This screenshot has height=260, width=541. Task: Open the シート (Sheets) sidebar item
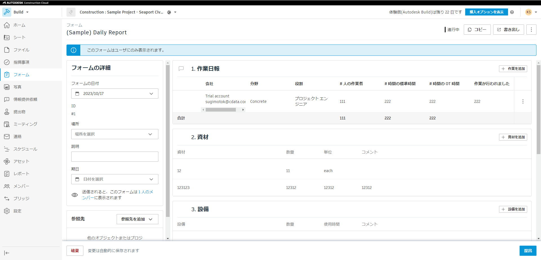pyautogui.click(x=31, y=37)
